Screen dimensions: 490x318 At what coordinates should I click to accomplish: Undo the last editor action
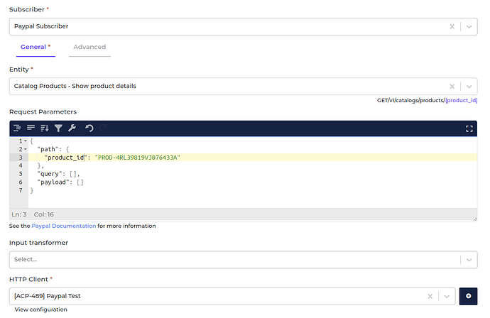pos(89,128)
